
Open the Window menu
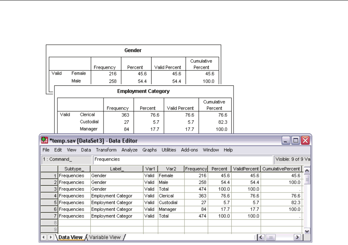pyautogui.click(x=211, y=150)
